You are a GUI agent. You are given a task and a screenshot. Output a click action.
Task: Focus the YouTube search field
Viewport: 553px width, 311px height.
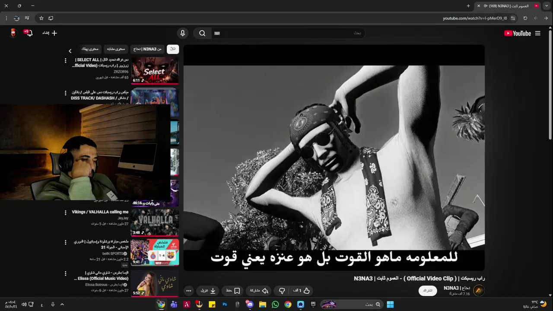click(x=287, y=33)
